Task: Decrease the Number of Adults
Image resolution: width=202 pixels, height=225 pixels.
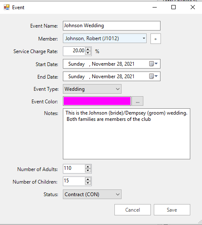Action: 88,171
